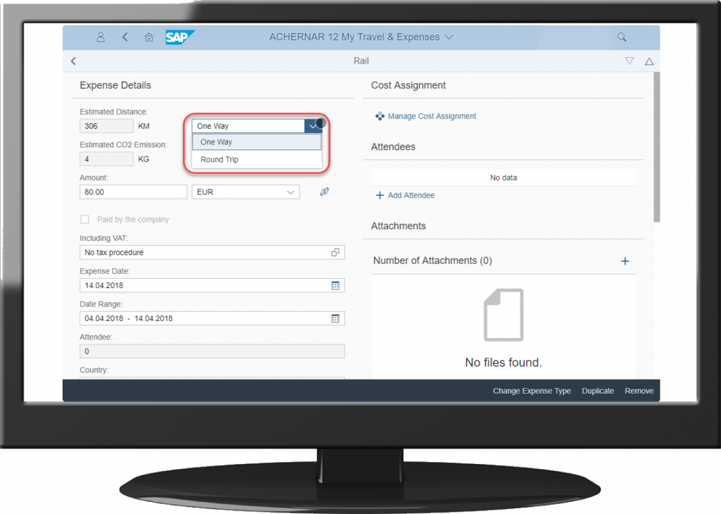Click Manage Cost Assignment link
The width and height of the screenshot is (721, 514).
tap(432, 116)
